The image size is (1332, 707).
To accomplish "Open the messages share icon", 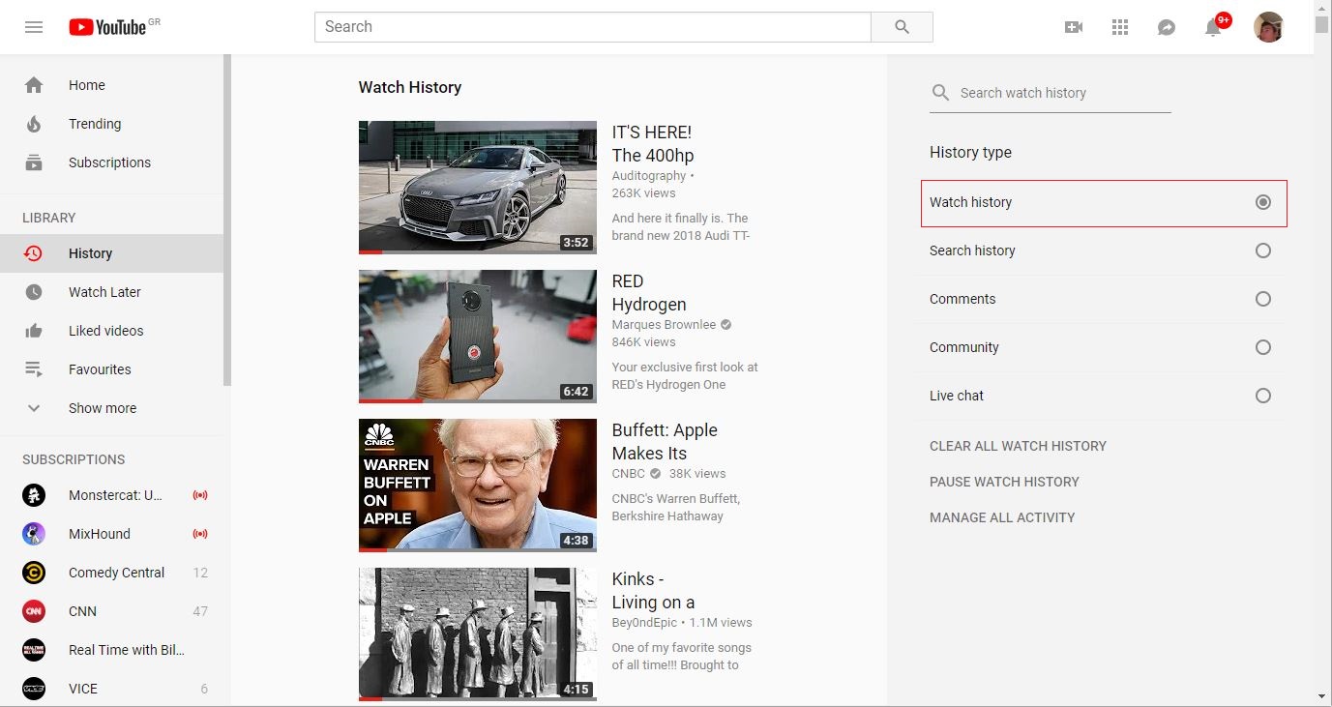I will [x=1167, y=27].
